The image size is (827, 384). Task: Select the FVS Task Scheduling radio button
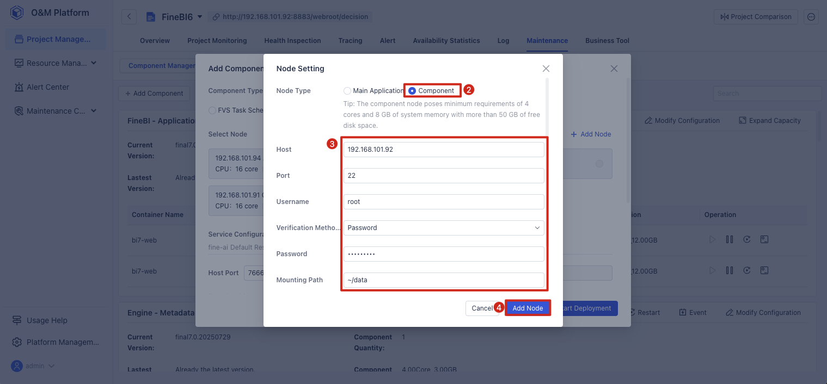coord(212,110)
